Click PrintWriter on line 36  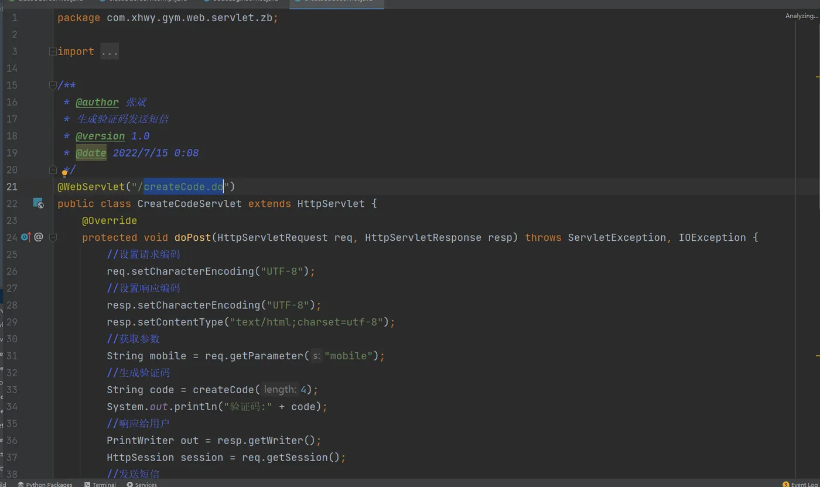point(140,441)
